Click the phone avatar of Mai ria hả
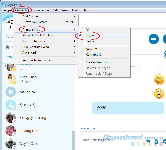Image resolution: width=166 pixels, height=150 pixels. pyautogui.click(x=11, y=92)
